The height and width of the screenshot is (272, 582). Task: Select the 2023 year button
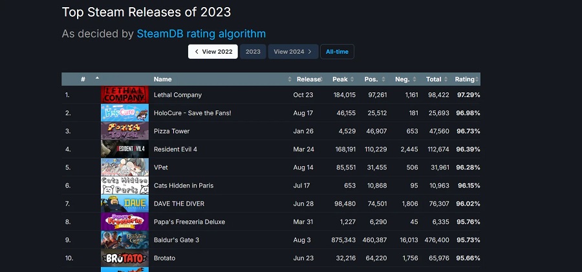coord(253,52)
